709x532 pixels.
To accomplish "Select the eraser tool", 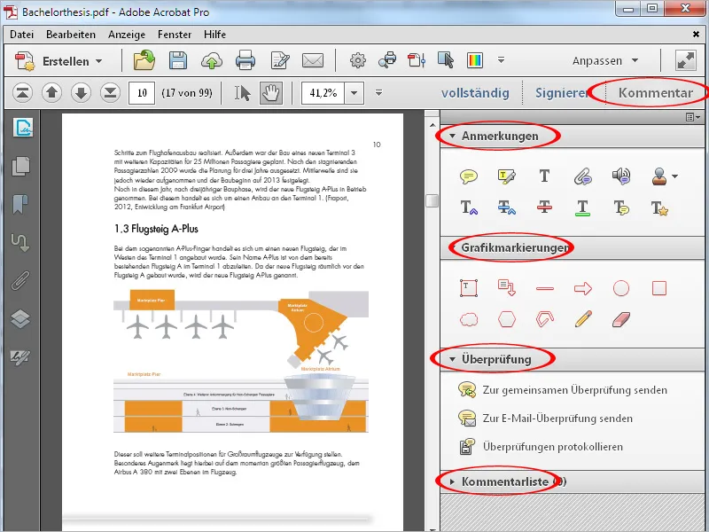I will coord(621,319).
